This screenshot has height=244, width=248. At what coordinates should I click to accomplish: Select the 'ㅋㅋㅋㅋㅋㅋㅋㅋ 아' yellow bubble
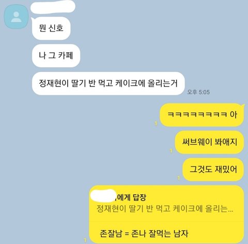click(x=202, y=115)
